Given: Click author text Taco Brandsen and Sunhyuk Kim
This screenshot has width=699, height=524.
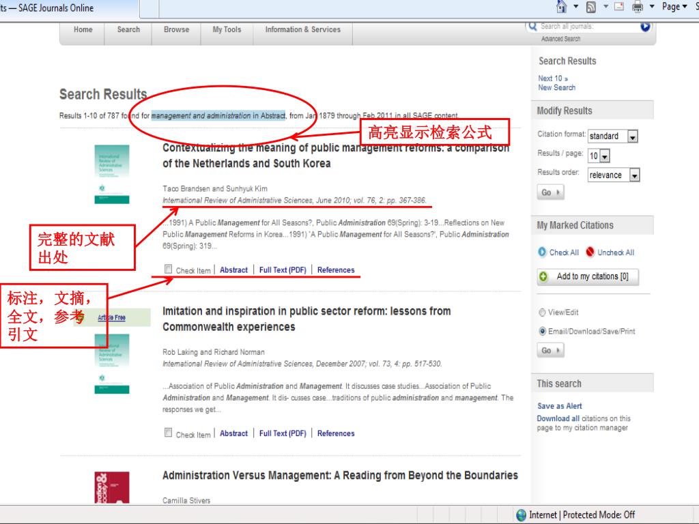Looking at the screenshot, I should coord(215,189).
